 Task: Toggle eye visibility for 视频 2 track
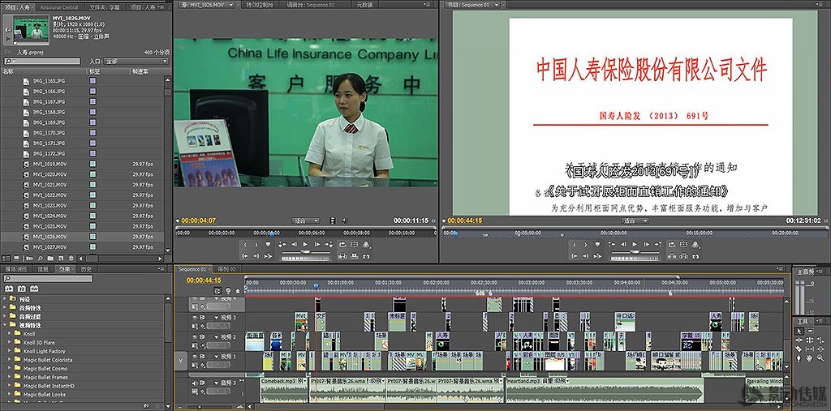click(x=194, y=336)
